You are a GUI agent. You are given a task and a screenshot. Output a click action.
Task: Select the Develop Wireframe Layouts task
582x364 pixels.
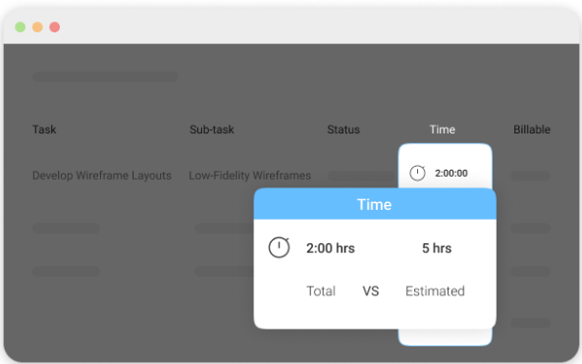click(102, 176)
